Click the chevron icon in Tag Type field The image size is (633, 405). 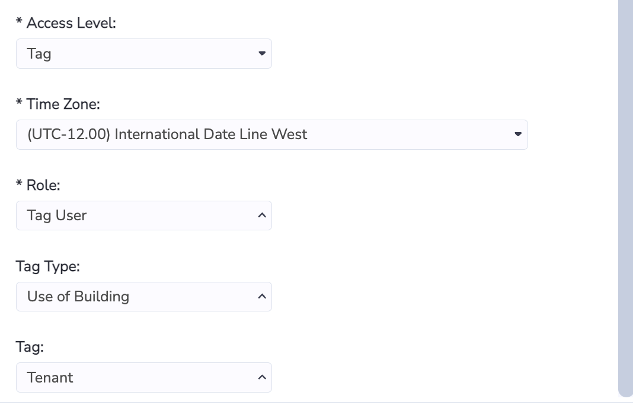(x=262, y=297)
